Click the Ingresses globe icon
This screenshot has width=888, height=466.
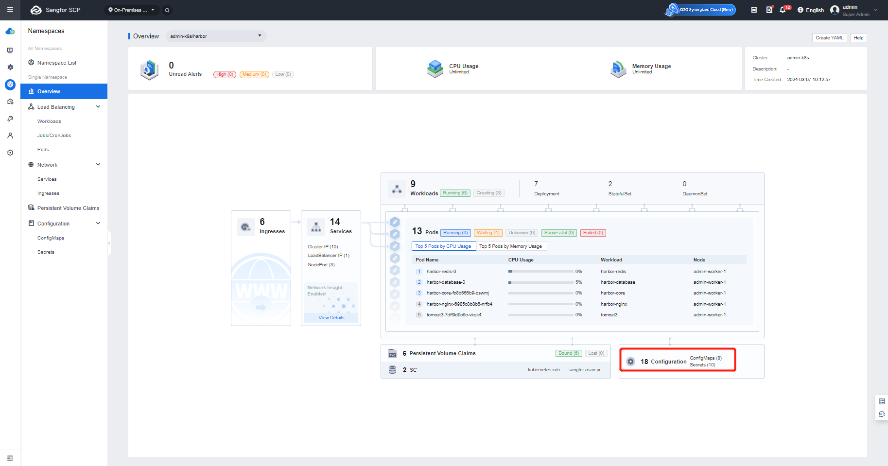pos(246,226)
